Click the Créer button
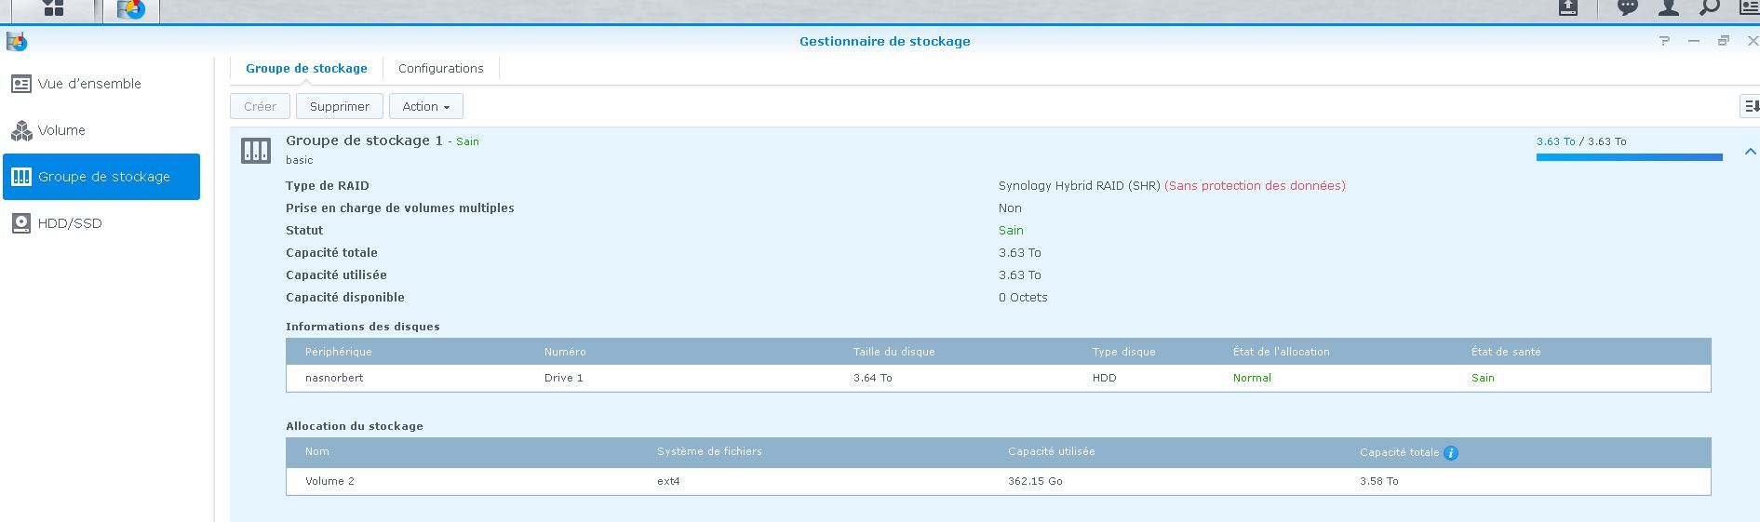The height and width of the screenshot is (522, 1760). (x=260, y=106)
